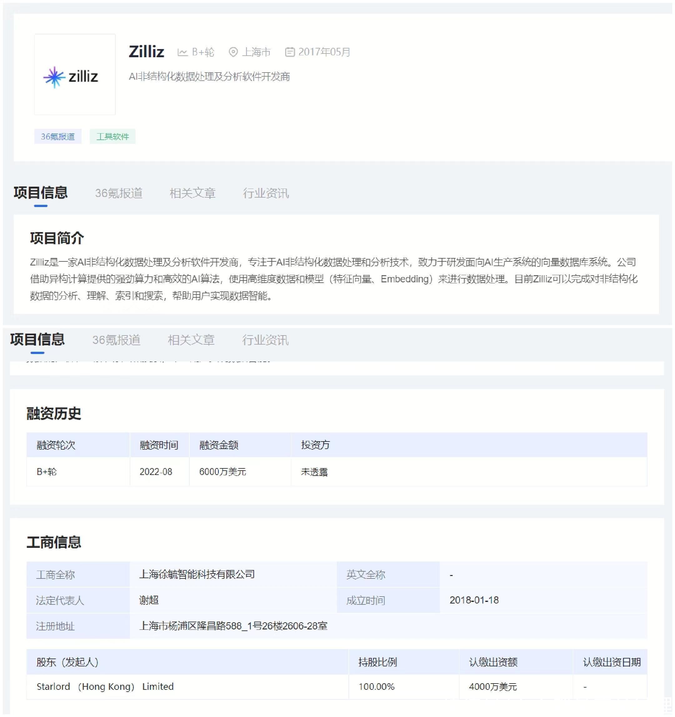This screenshot has width=675, height=717.
Task: Click the legal representative 谢超
Action: 149,600
